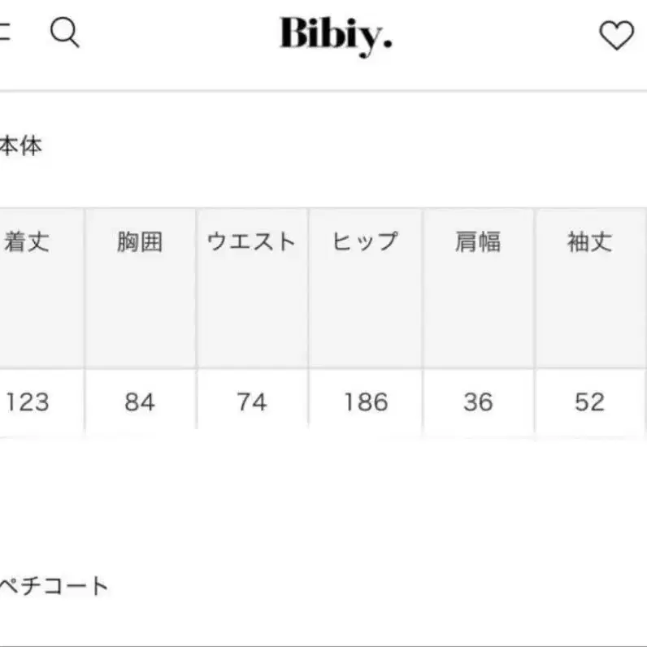Viewport: 647px width, 647px height.
Task: Select the 186 hip value cell
Action: click(365, 402)
